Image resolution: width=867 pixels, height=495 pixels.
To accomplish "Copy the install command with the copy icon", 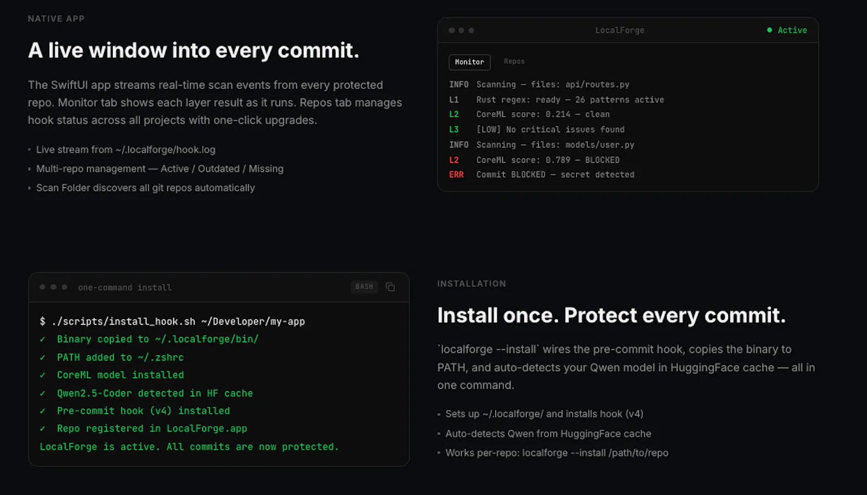I will 390,287.
